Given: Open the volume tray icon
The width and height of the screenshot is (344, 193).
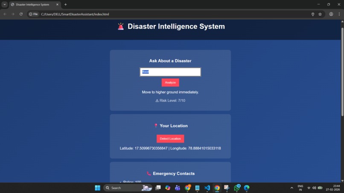Looking at the screenshot, I should 314,188.
